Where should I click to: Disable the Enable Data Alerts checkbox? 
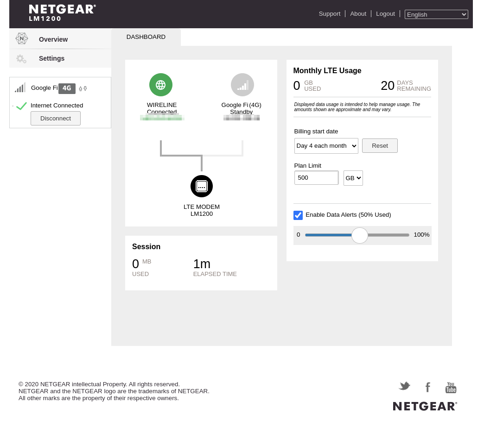click(298, 215)
